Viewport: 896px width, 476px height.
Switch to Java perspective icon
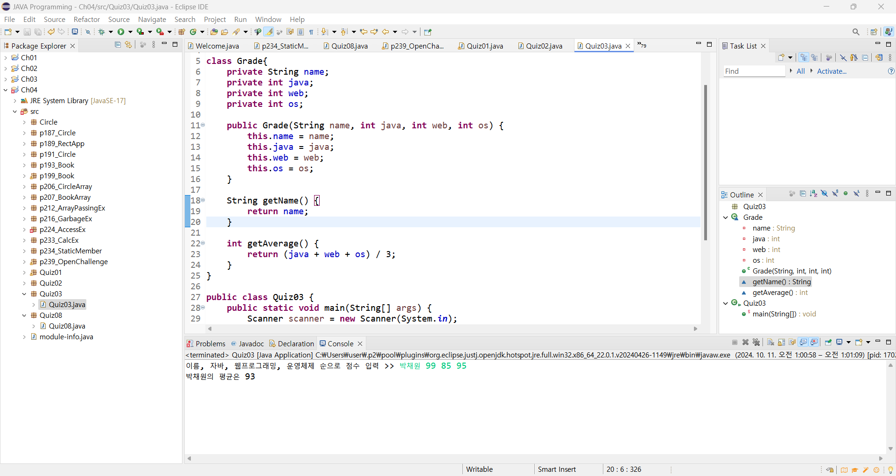pos(889,32)
